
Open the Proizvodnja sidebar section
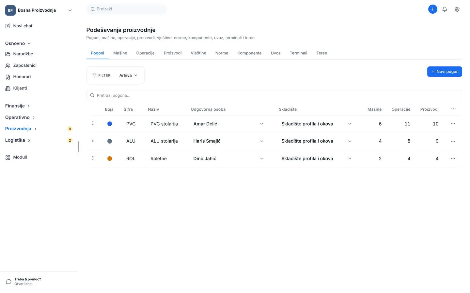21,129
